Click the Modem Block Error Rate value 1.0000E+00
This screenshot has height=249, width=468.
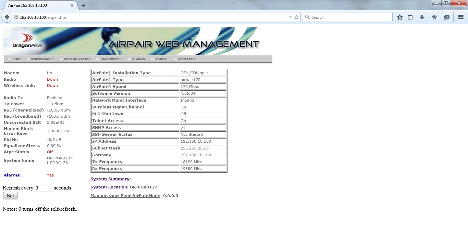tap(59, 131)
